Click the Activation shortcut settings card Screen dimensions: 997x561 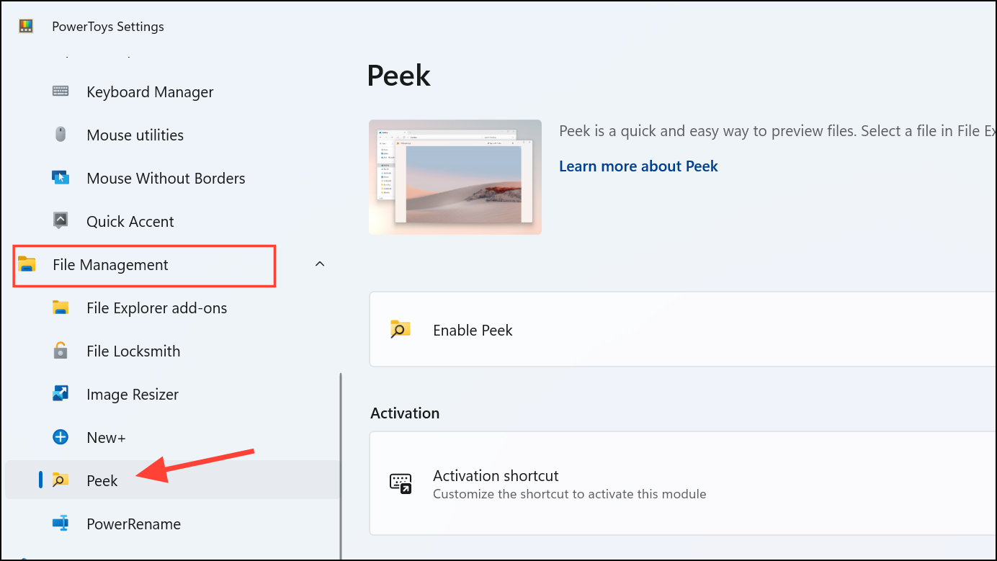tap(648, 483)
